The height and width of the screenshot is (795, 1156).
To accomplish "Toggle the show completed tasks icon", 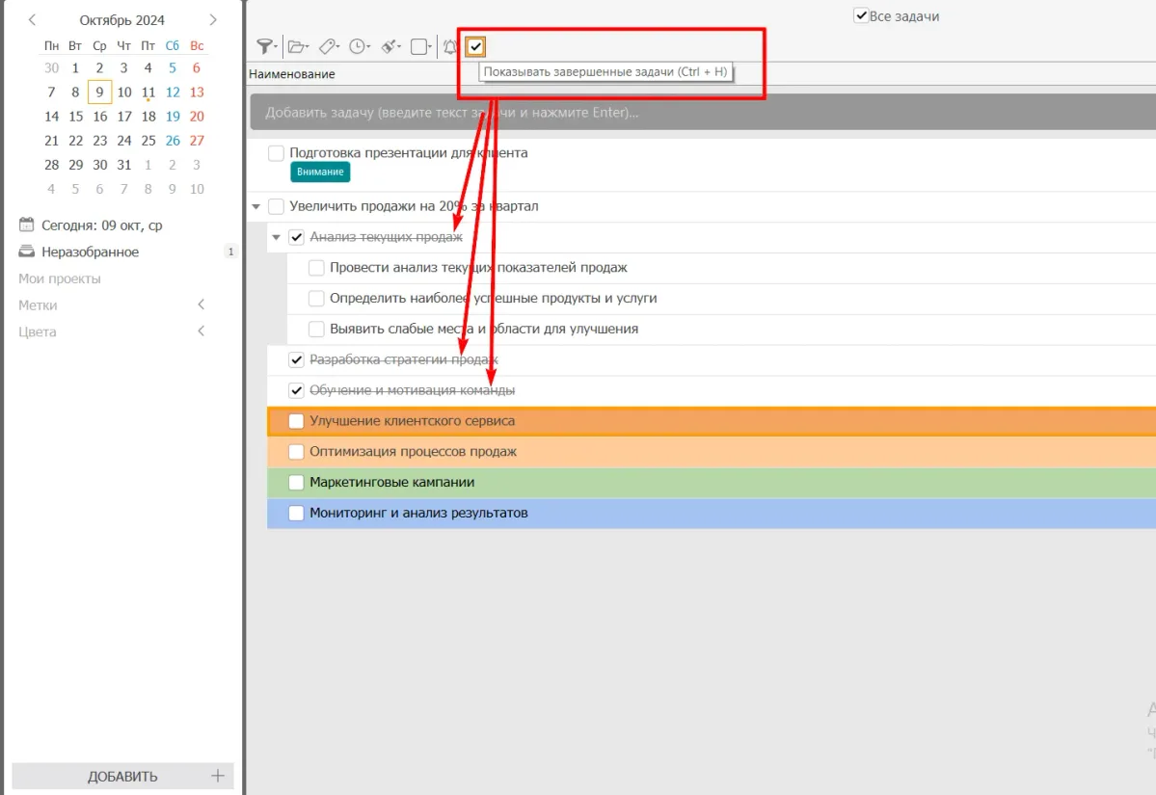I will [x=475, y=46].
